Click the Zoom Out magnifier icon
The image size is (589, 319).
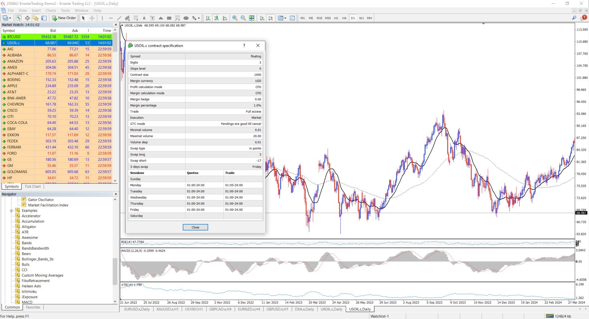pos(243,18)
